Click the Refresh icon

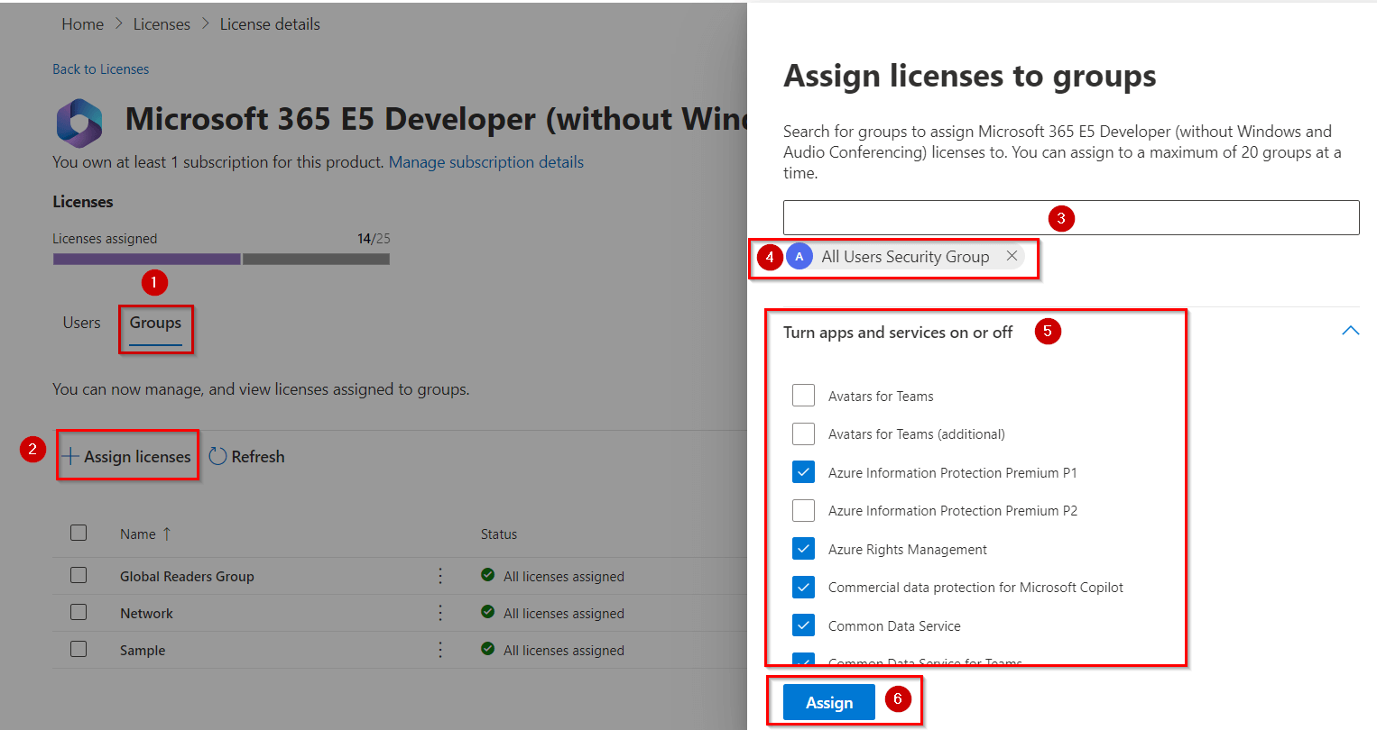(217, 456)
